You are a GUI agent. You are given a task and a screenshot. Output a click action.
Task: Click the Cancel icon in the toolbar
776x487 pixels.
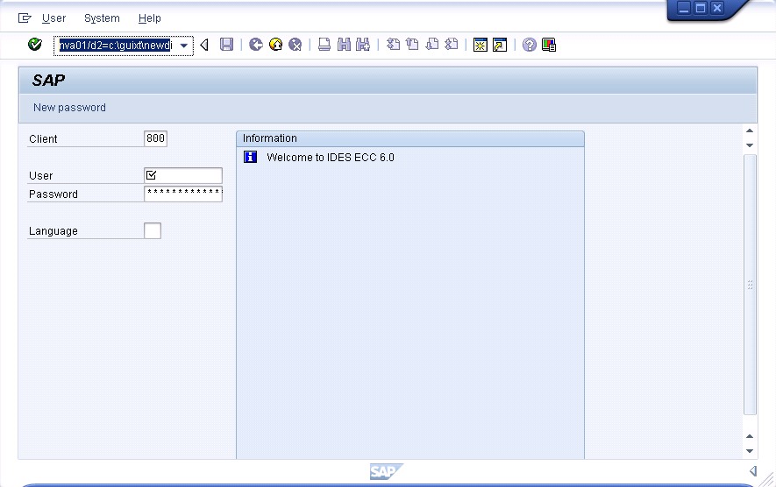pos(295,45)
